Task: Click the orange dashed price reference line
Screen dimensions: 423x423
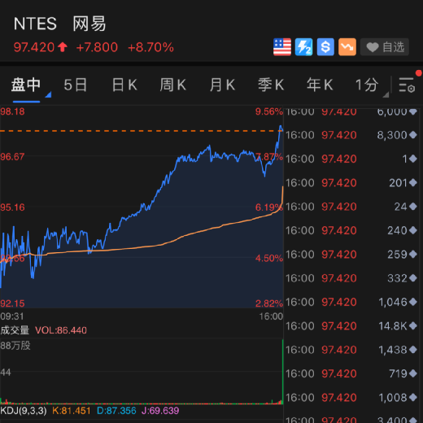Action: click(x=141, y=131)
